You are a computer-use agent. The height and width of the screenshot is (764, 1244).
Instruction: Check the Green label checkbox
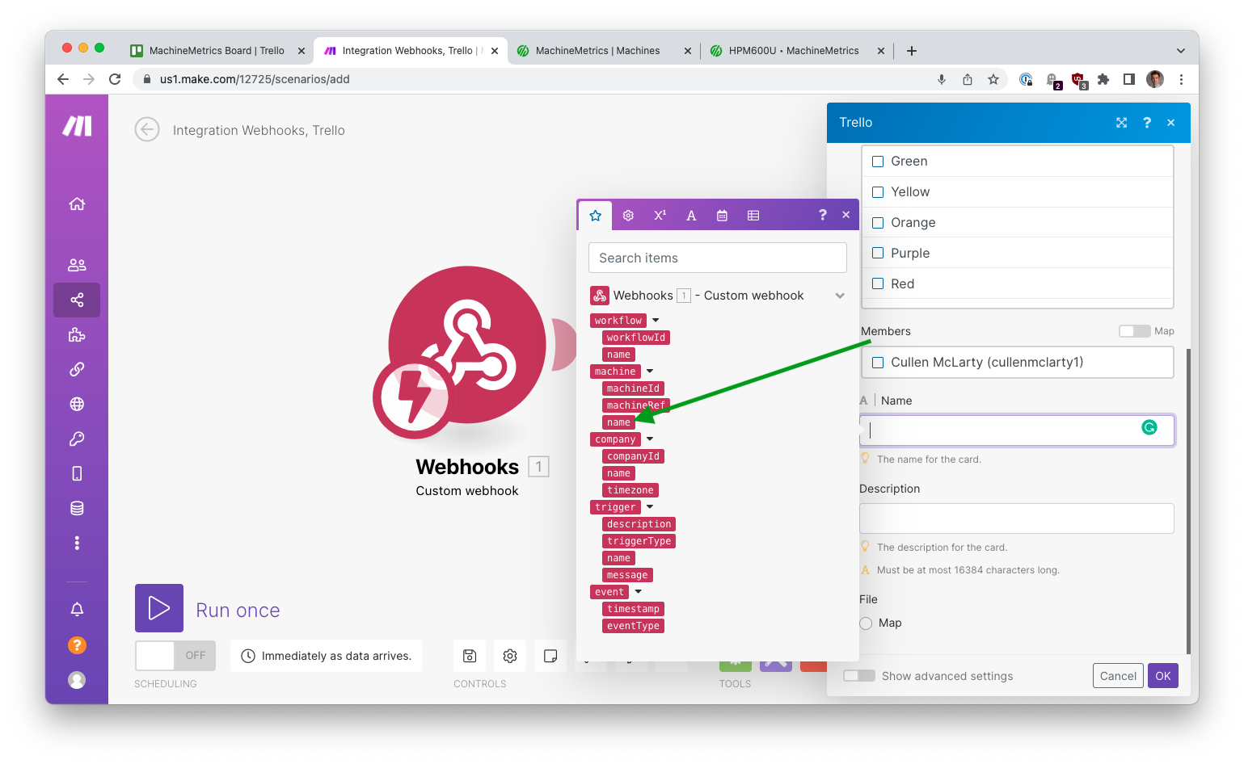pyautogui.click(x=878, y=162)
